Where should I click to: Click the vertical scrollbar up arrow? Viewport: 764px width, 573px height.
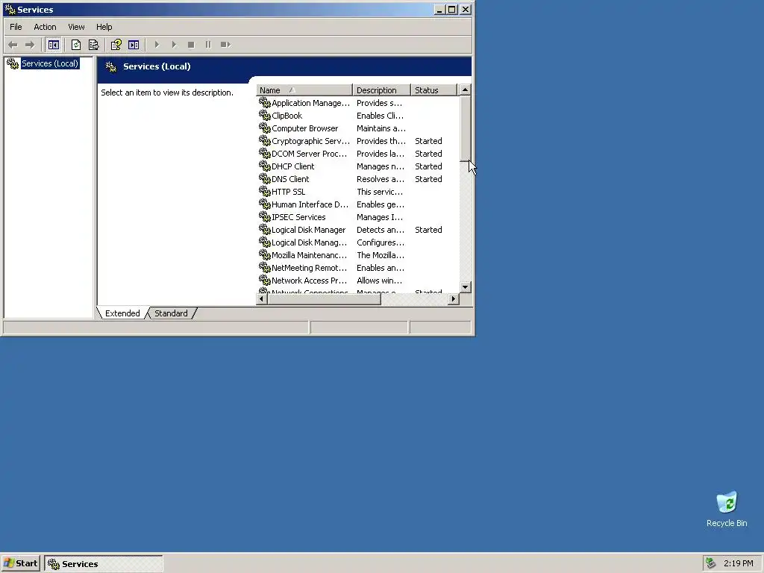466,90
